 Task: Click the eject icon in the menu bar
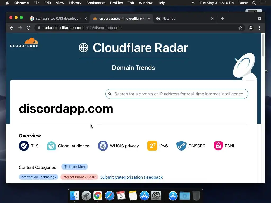[x=193, y=3]
